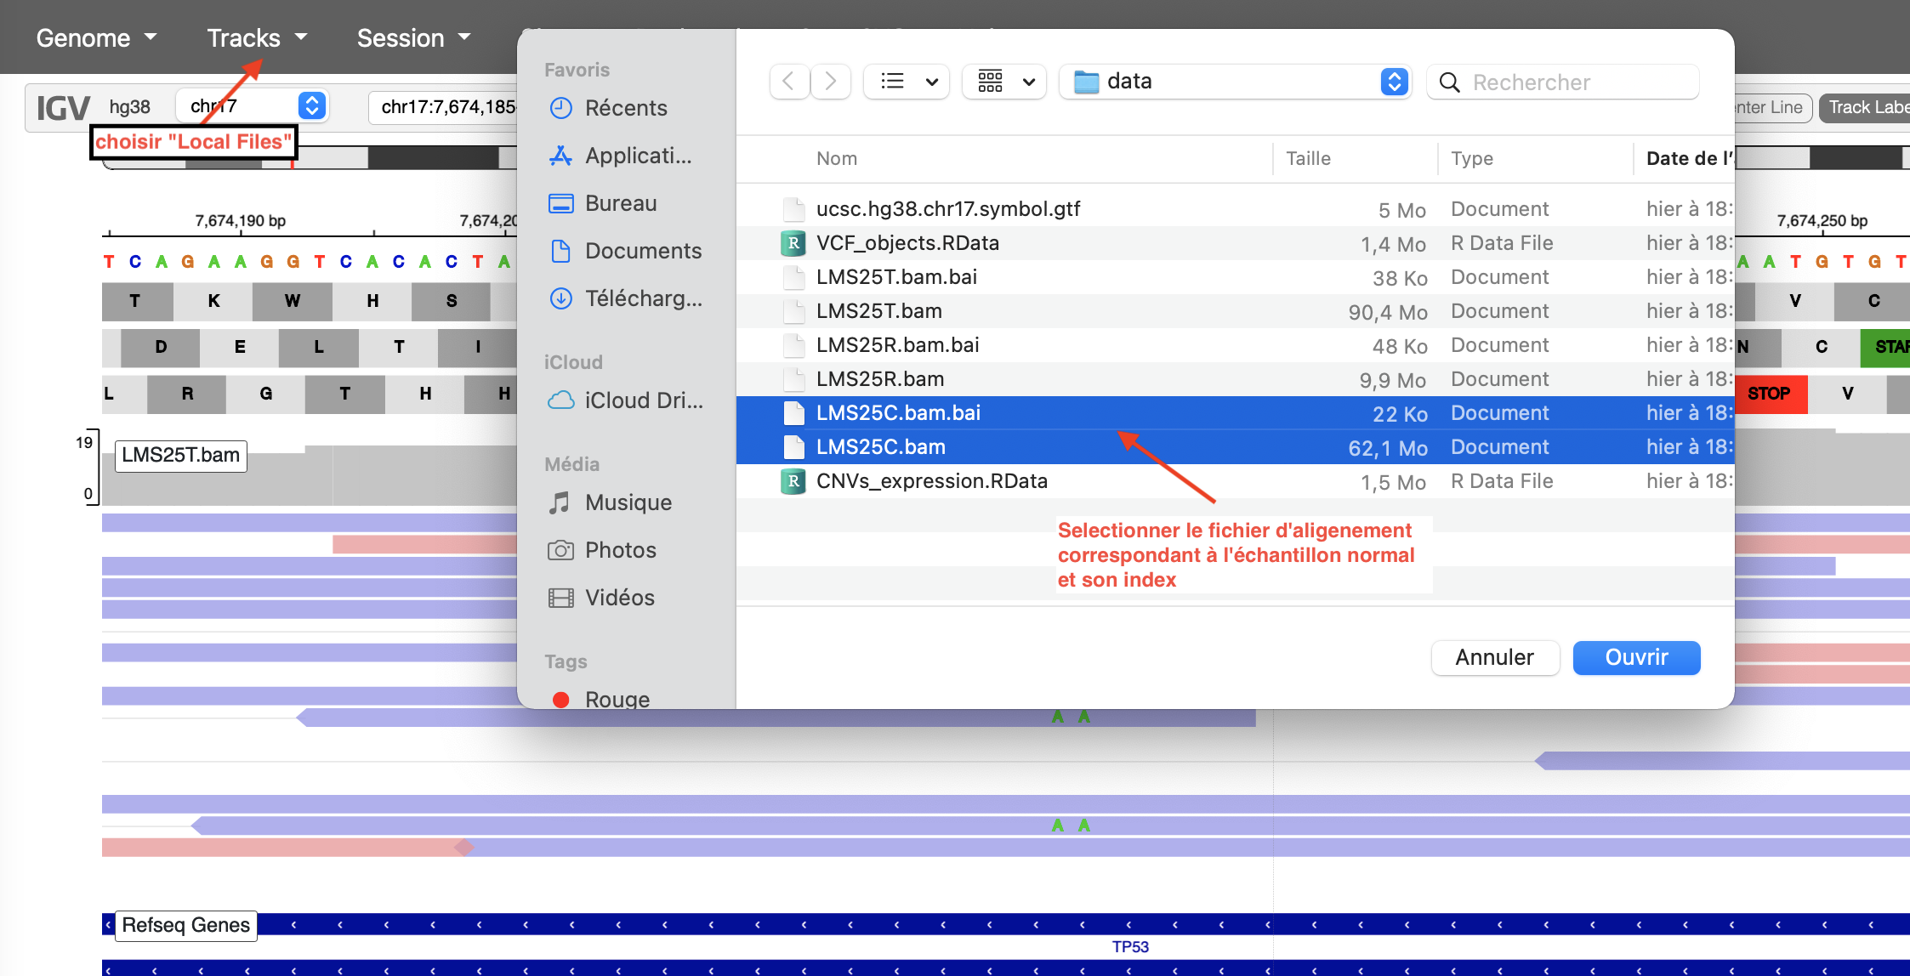Open the list view mode selector

click(x=907, y=82)
